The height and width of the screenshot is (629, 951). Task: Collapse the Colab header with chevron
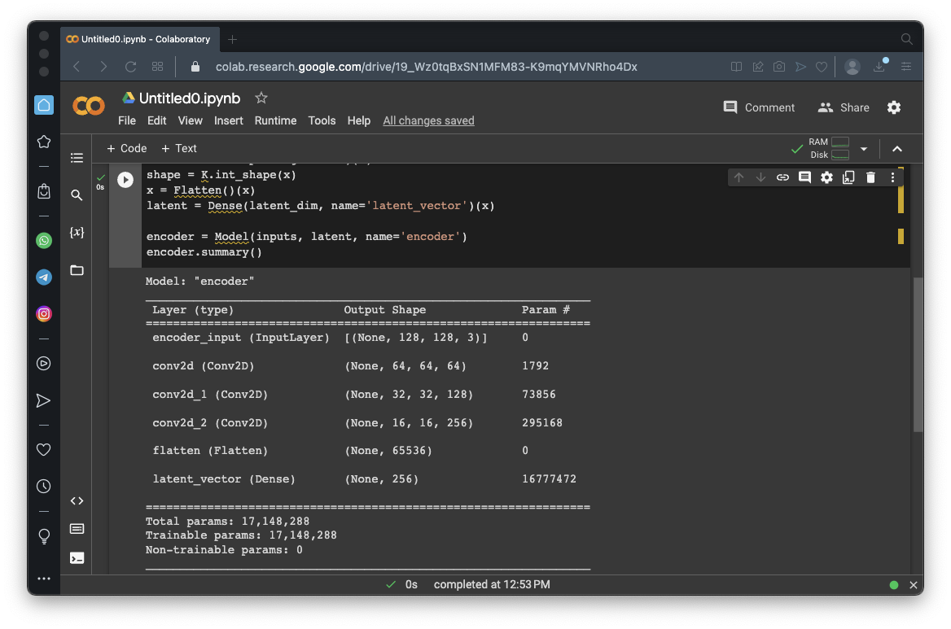[x=896, y=149]
